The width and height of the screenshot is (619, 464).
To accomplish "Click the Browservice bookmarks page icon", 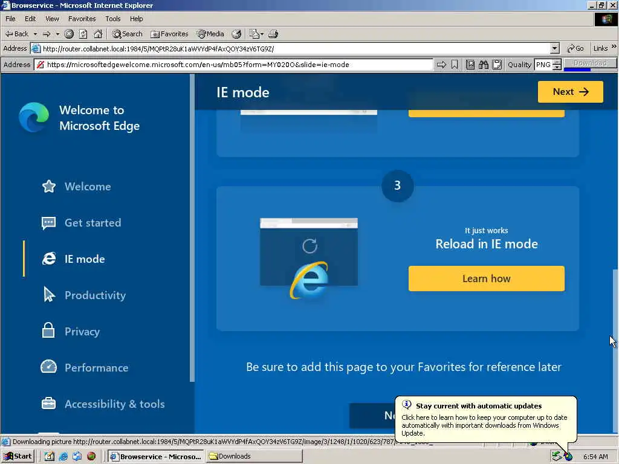I will (470, 64).
